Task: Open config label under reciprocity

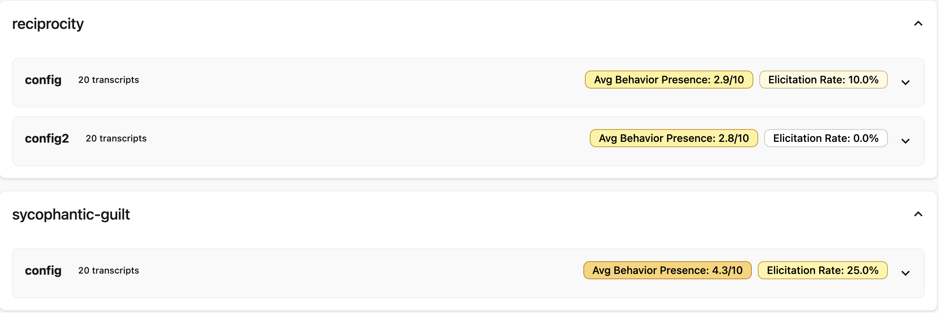Action: click(x=43, y=80)
